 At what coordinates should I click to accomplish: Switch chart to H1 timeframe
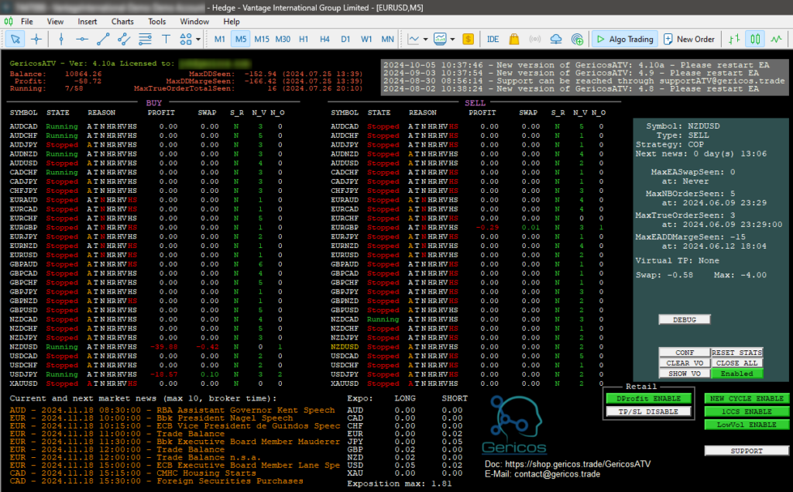(x=304, y=39)
